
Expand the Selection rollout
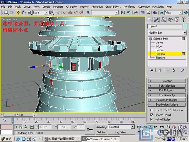pos(167,81)
